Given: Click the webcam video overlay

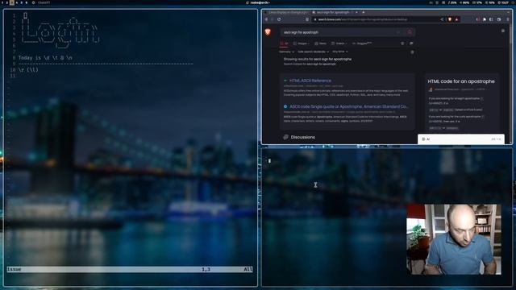Looking at the screenshot, I should pyautogui.click(x=454, y=239).
